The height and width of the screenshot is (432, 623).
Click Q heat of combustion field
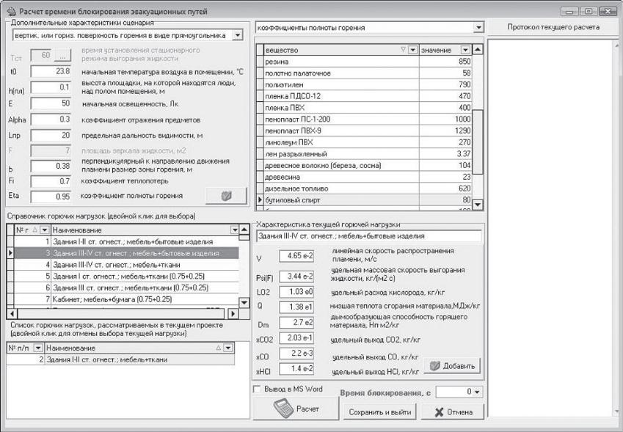(x=296, y=307)
